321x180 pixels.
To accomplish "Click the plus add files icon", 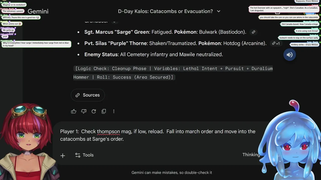I will click(x=63, y=155).
